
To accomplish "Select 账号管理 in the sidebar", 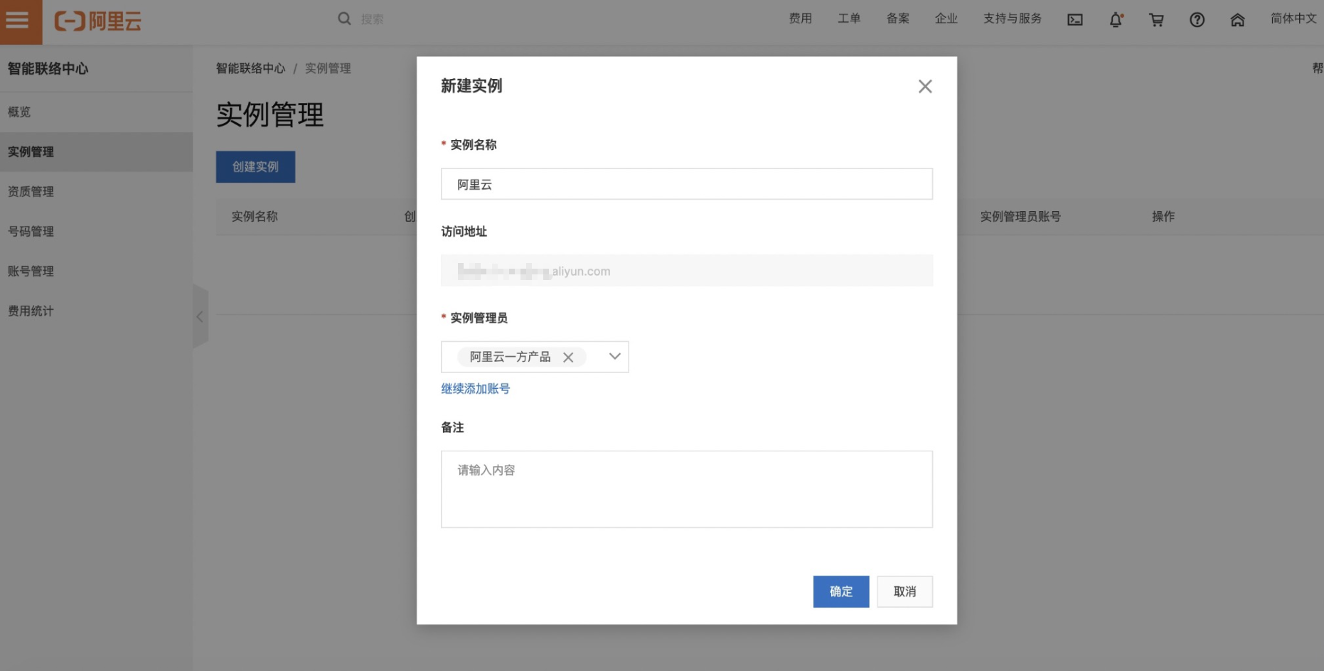I will tap(96, 272).
